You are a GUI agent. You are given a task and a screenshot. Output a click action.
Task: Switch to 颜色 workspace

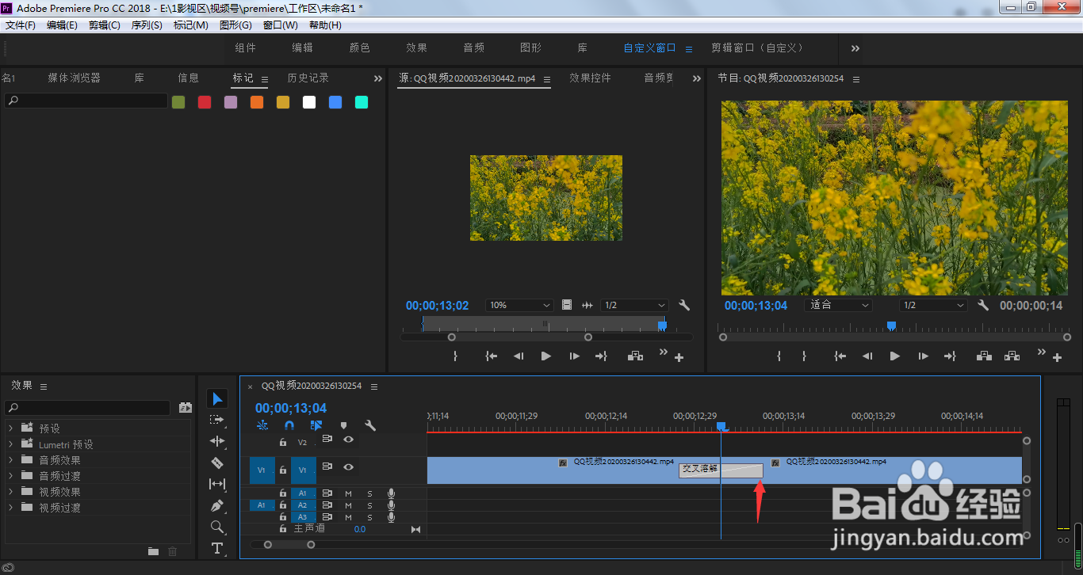pos(360,48)
